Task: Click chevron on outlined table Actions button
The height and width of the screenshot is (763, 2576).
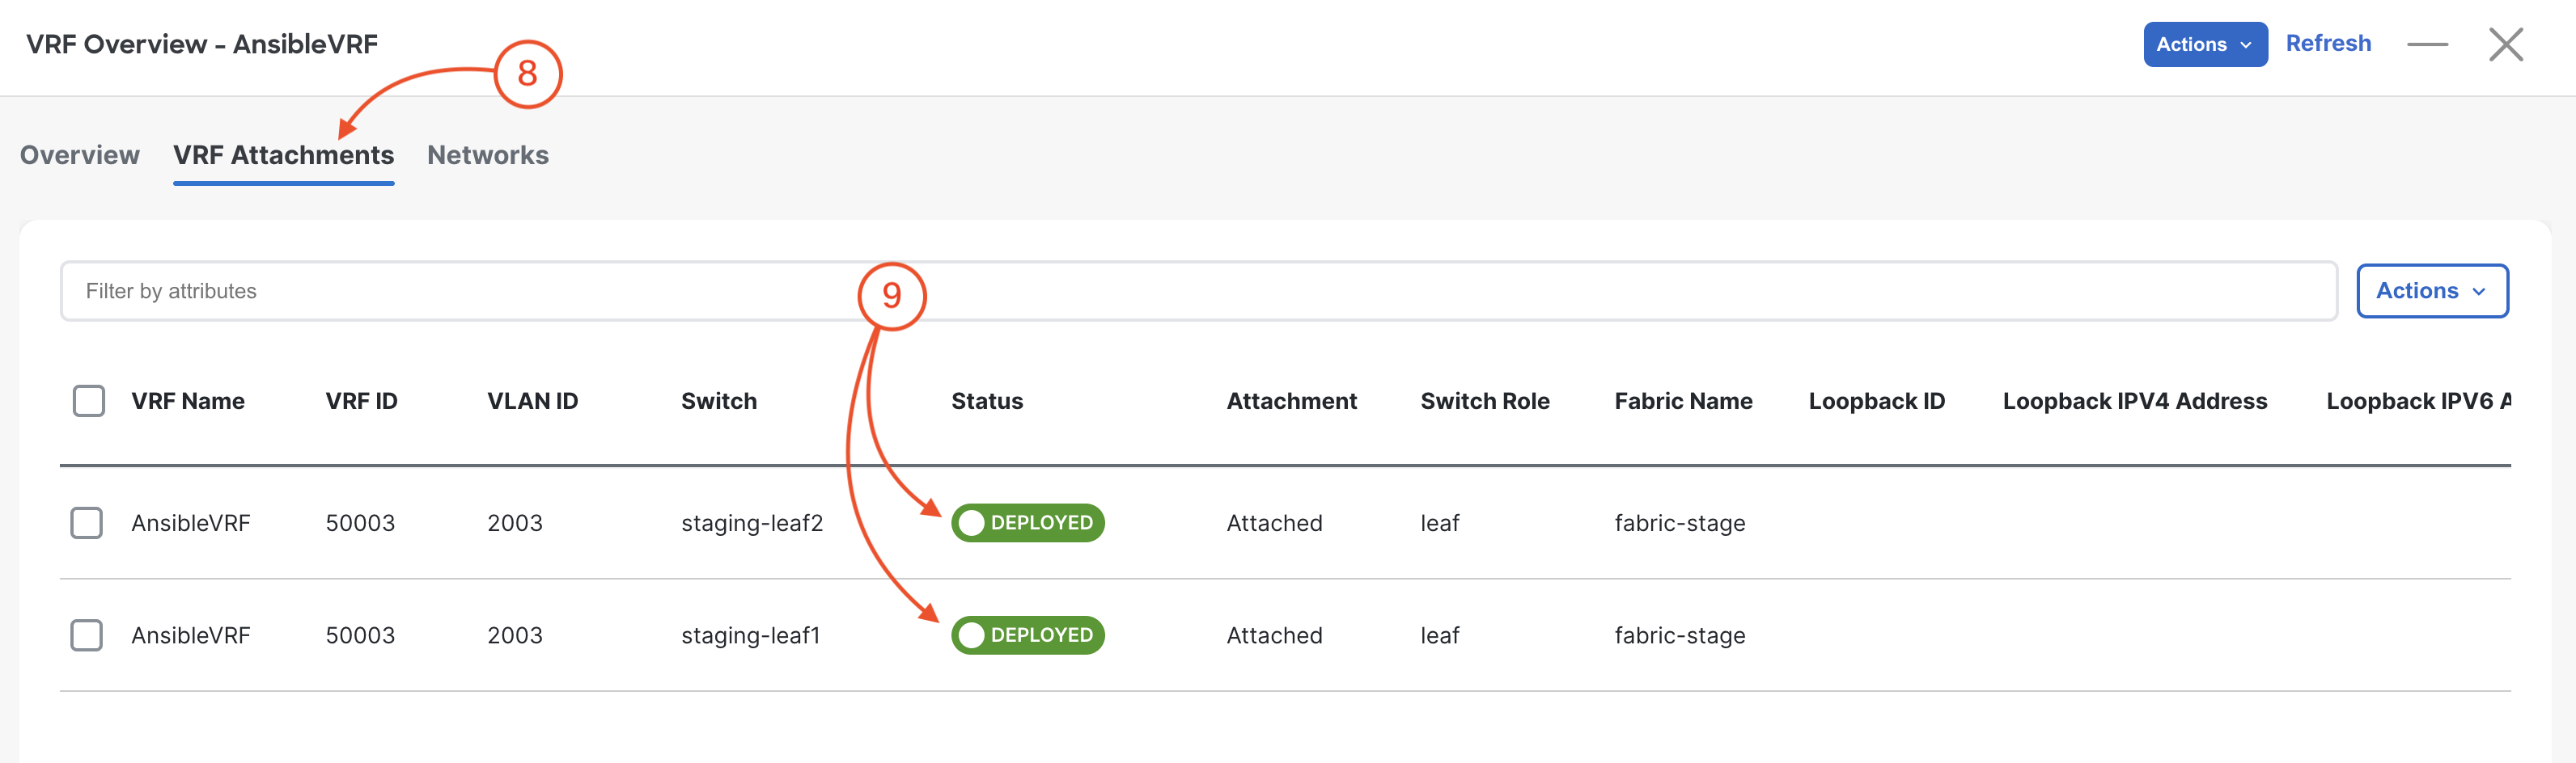Action: tap(2479, 292)
